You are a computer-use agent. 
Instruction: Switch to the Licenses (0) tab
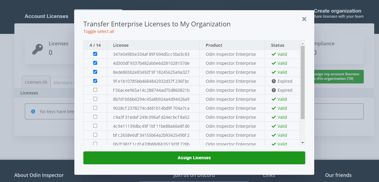(x=36, y=82)
